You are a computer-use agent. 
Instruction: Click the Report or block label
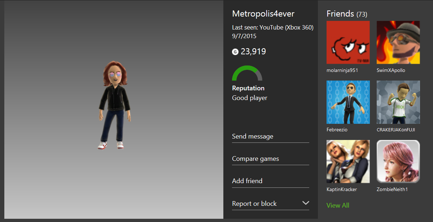[254, 204]
